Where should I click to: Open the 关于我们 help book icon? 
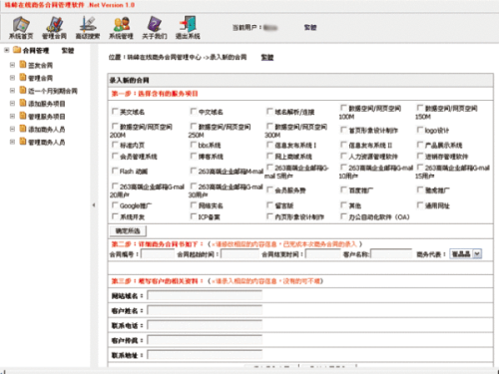(155, 25)
